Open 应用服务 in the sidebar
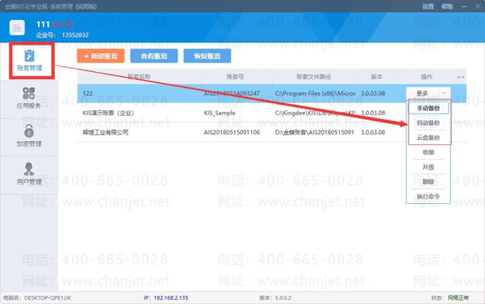The image size is (485, 304). (29, 99)
